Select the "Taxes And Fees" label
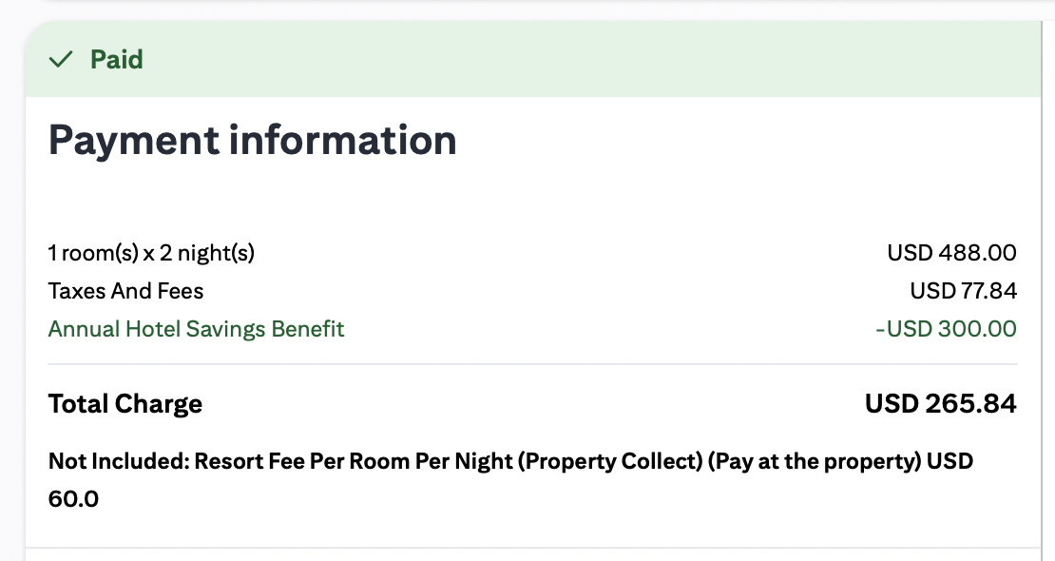The width and height of the screenshot is (1055, 561). click(125, 291)
